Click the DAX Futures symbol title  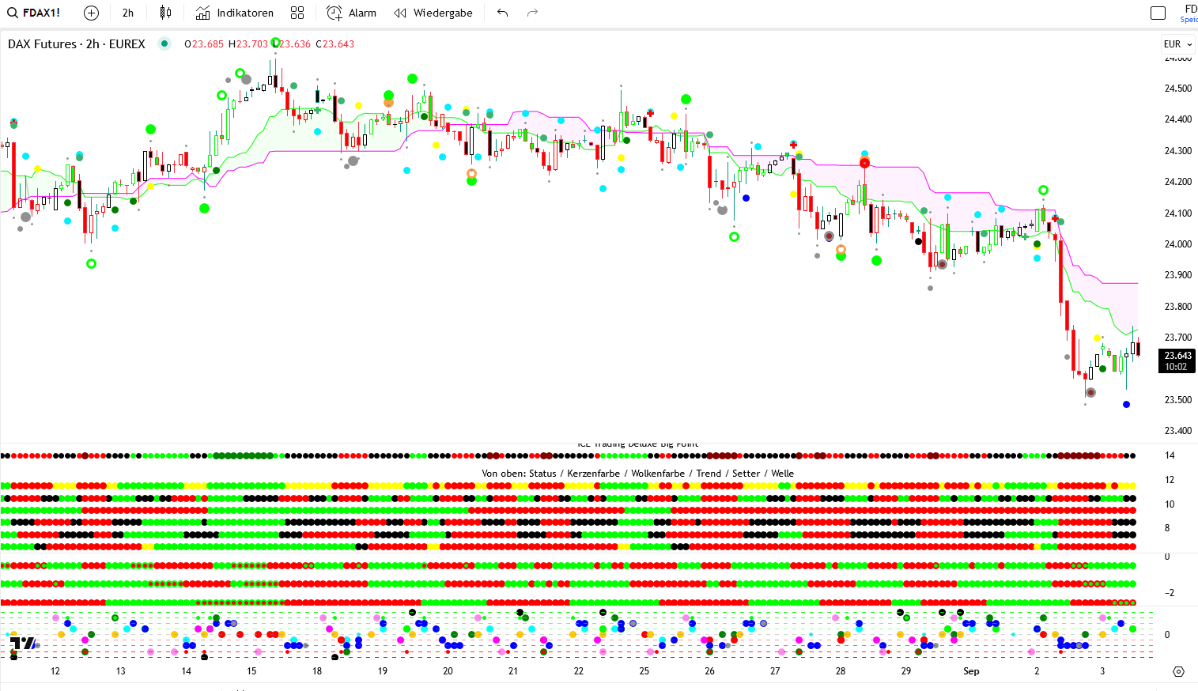pos(76,44)
